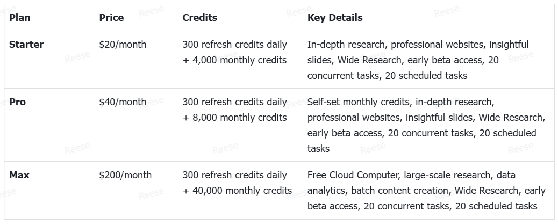This screenshot has width=558, height=224.
Task: Select the Starter plan name cell
Action: 26,45
